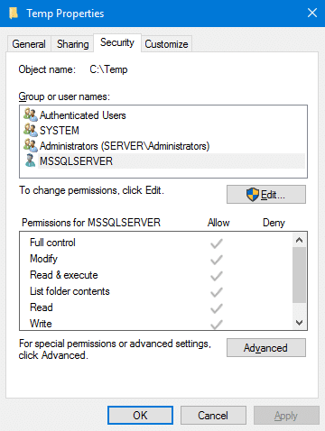Click the Authenticated Users group icon

coord(31,115)
